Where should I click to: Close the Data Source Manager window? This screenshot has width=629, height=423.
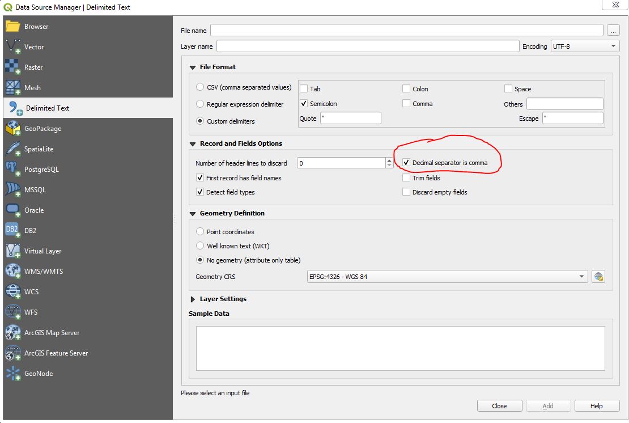[x=615, y=5]
